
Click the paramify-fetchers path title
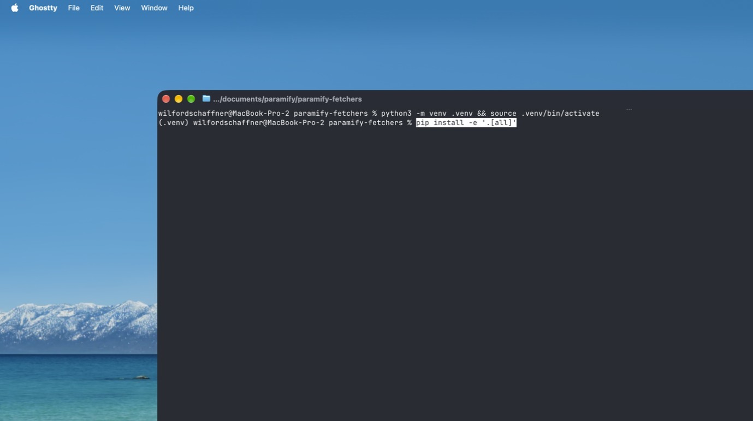[287, 99]
